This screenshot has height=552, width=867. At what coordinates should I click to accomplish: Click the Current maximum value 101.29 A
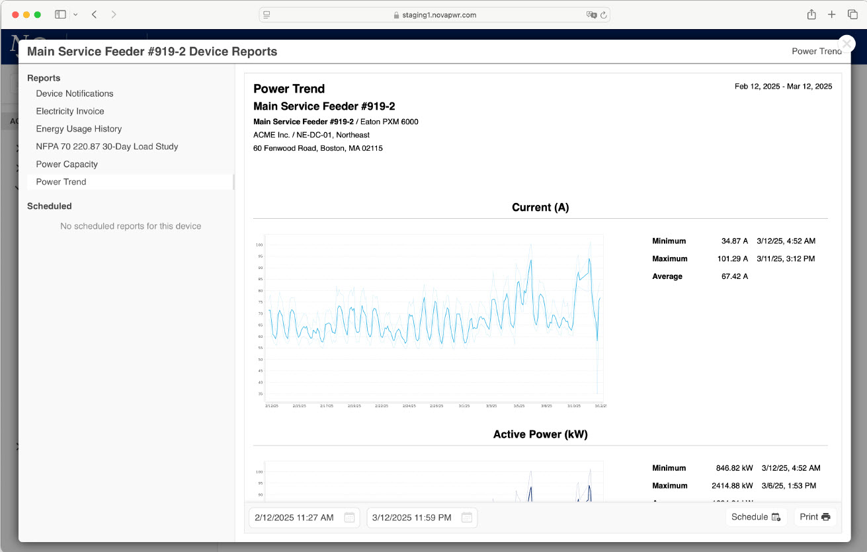click(733, 258)
